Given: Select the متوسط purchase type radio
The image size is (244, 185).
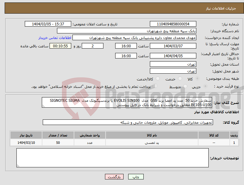Looking at the screenshot, I should (185, 86).
